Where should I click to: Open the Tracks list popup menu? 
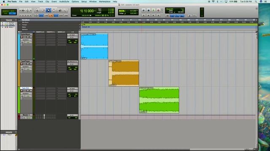click(x=16, y=20)
